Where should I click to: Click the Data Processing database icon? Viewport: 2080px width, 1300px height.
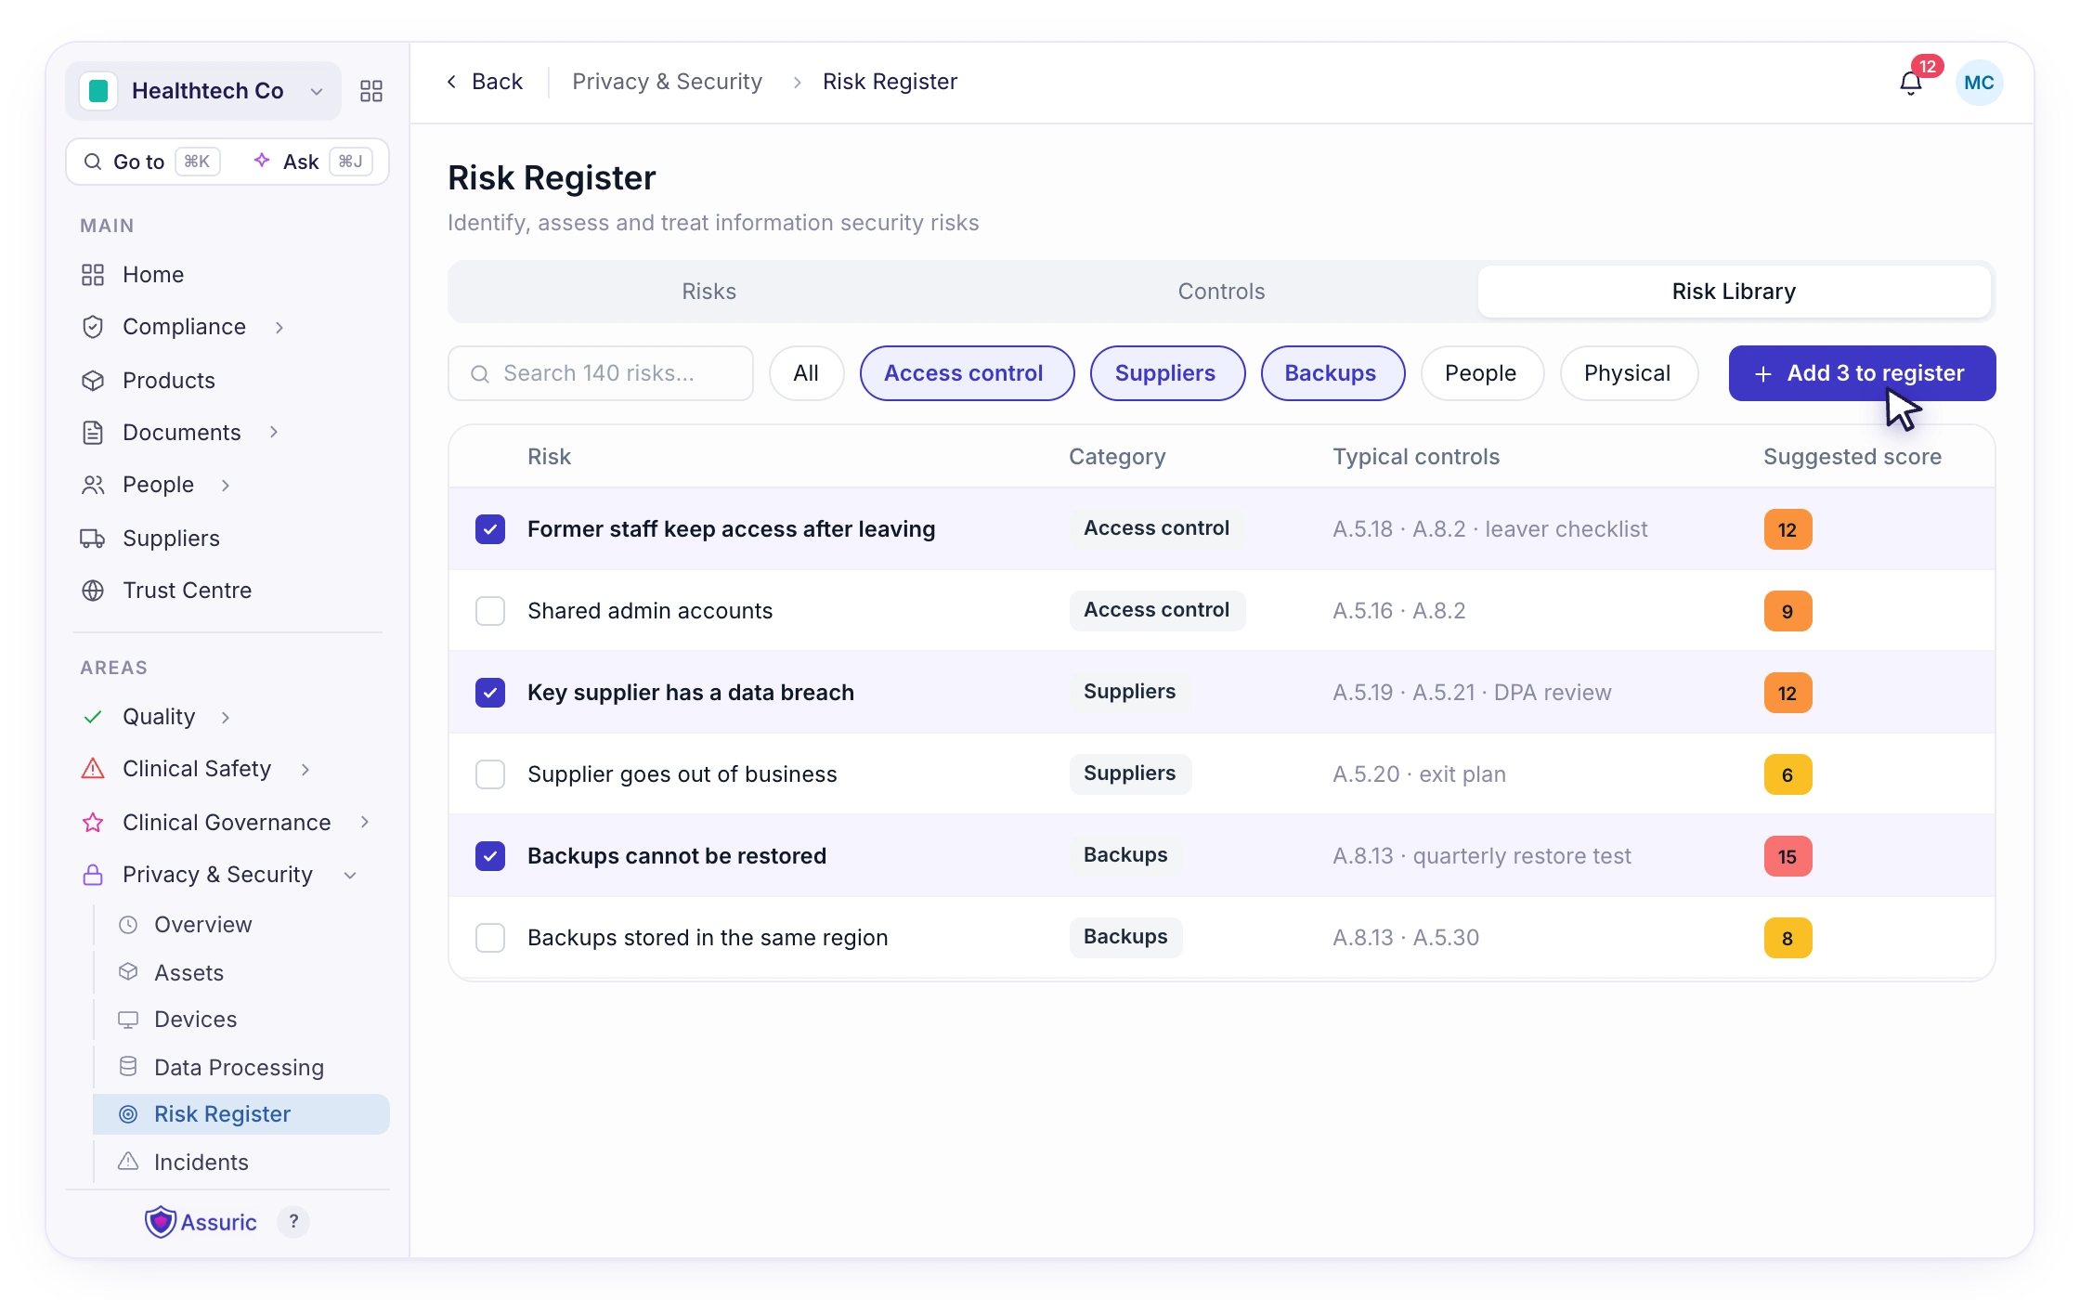(128, 1067)
